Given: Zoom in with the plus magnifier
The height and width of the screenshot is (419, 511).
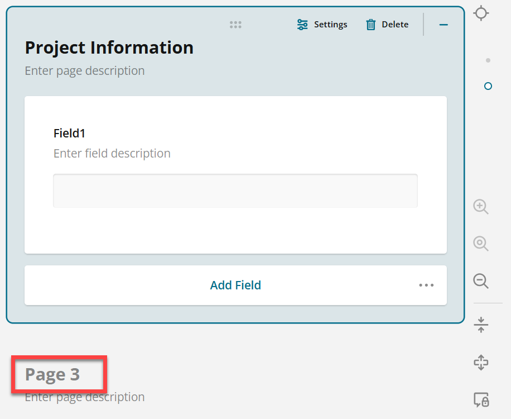Looking at the screenshot, I should tap(481, 207).
